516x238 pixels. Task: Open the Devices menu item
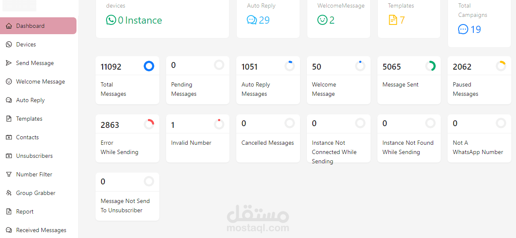pos(38,44)
